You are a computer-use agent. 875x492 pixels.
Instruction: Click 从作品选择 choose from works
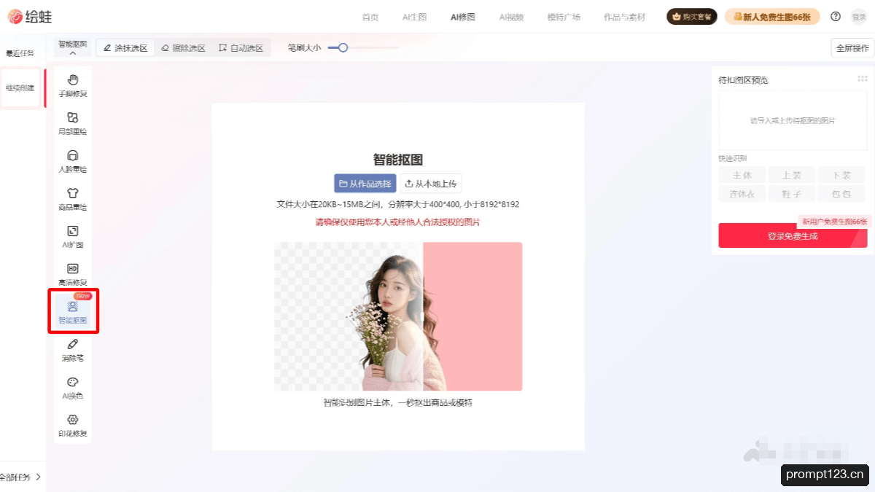(x=365, y=184)
